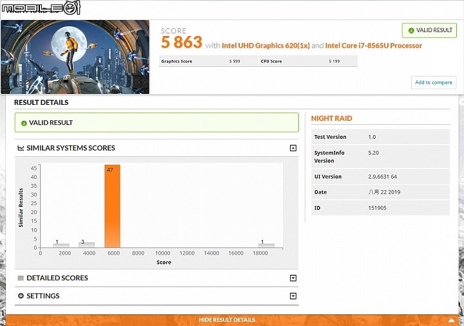Image resolution: width=464 pixels, height=326 pixels.
Task: Click the Graphics Score label
Action: [177, 62]
